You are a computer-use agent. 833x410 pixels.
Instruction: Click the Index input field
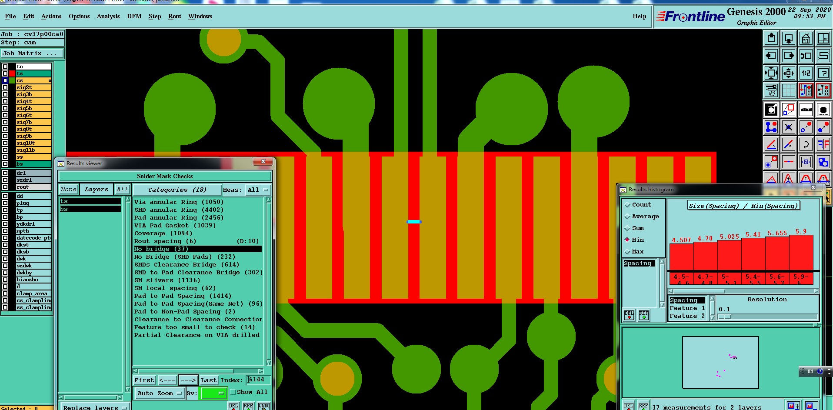258,380
